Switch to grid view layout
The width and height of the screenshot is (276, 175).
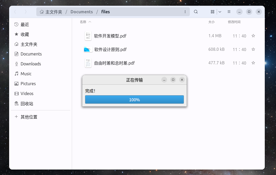point(212,12)
